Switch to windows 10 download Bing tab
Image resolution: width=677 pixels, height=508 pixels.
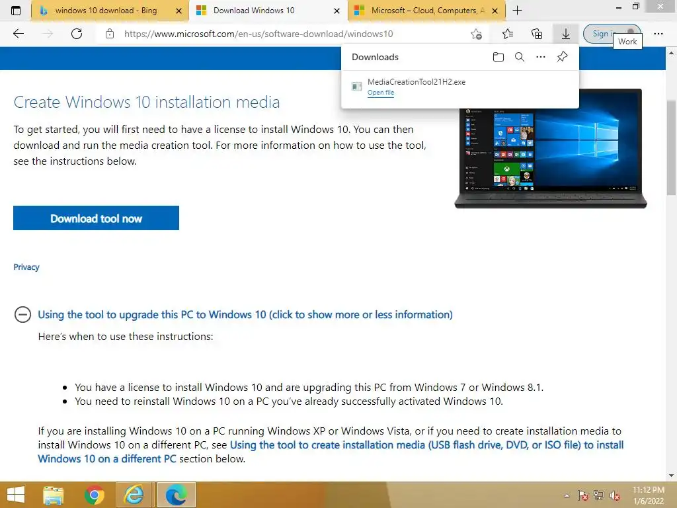tap(106, 11)
